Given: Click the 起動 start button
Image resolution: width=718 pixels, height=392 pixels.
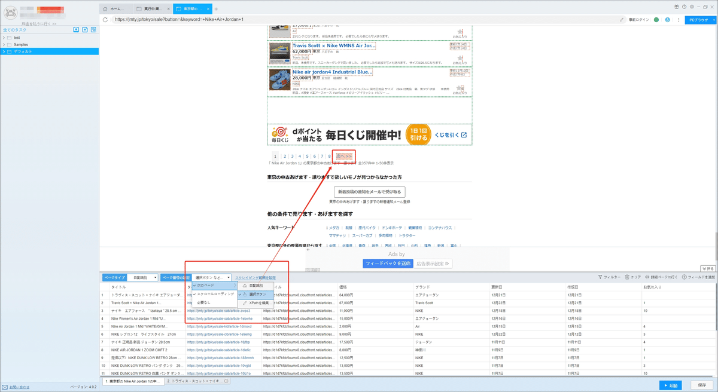Looking at the screenshot, I should pos(672,385).
